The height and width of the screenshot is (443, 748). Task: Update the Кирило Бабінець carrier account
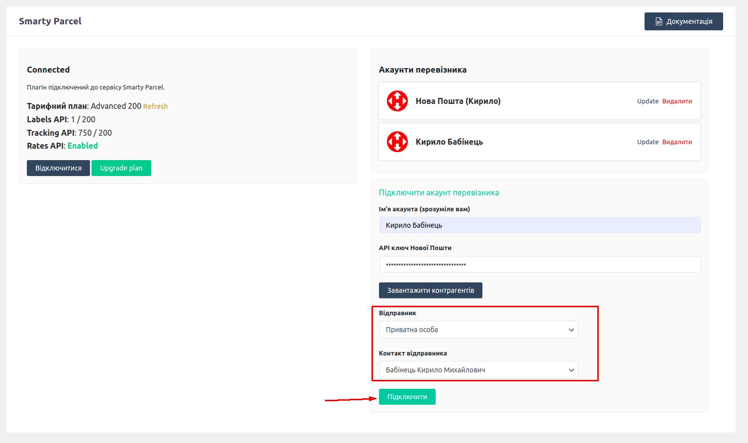pos(648,142)
